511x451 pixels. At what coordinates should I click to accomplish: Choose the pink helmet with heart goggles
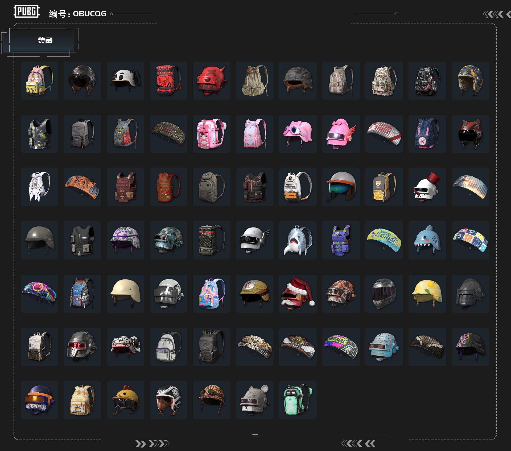click(298, 134)
